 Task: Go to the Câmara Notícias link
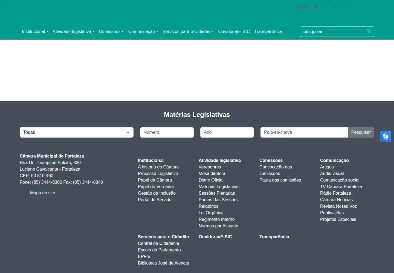pyautogui.click(x=336, y=200)
